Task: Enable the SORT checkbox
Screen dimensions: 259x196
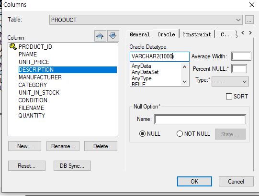Action: [229, 97]
